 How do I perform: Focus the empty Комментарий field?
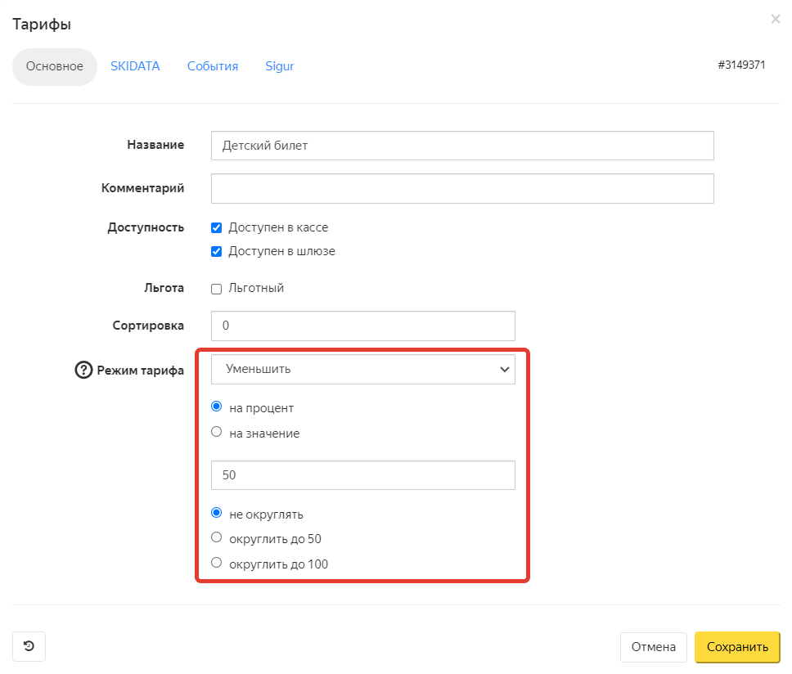461,188
